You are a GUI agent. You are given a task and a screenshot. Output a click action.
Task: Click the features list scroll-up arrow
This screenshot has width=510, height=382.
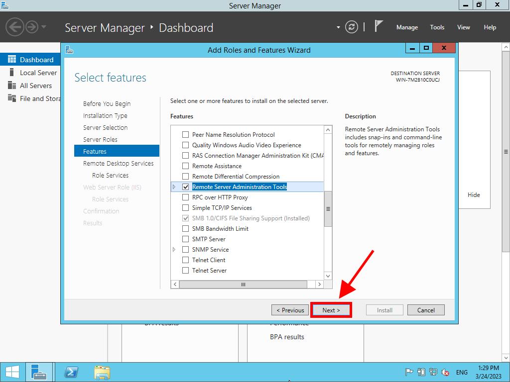(x=328, y=130)
